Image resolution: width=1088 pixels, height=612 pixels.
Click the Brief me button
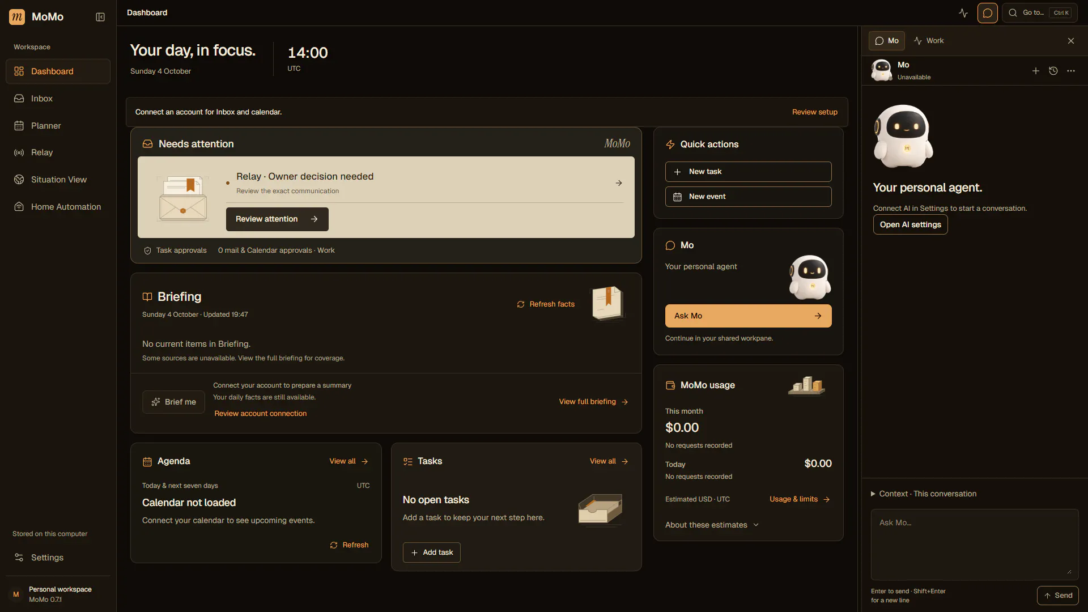(173, 402)
